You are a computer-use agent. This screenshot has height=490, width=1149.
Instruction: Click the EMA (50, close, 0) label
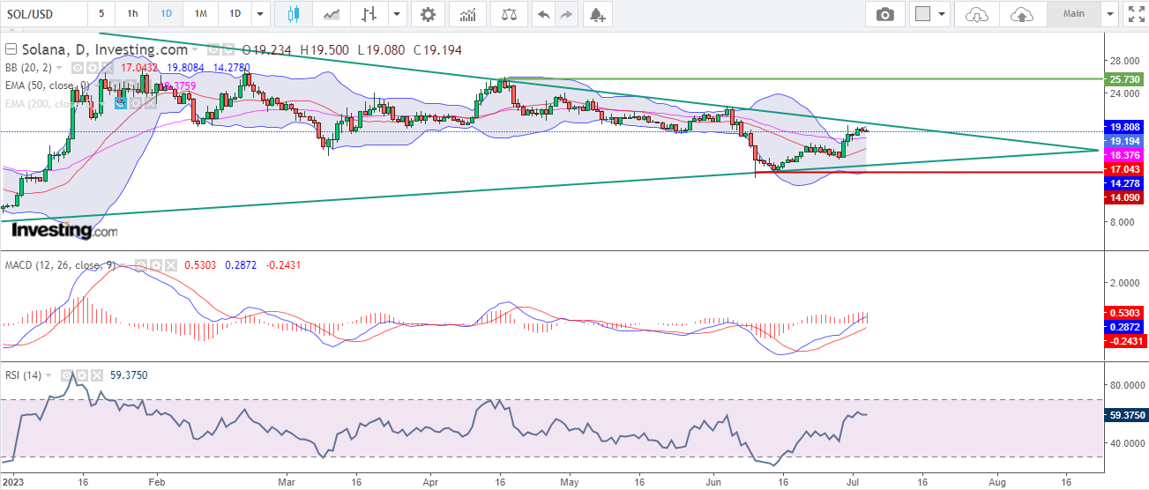point(47,85)
